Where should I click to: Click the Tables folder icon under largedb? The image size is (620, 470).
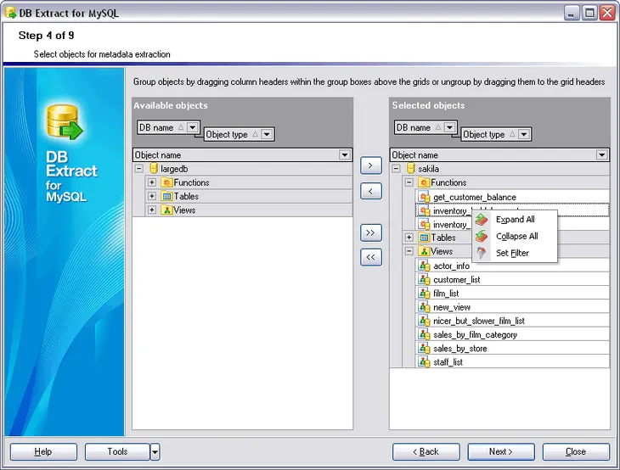166,196
